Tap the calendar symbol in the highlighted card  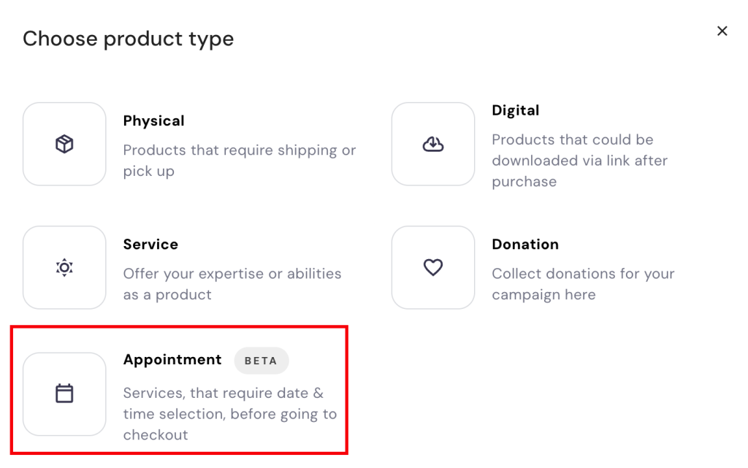(64, 394)
